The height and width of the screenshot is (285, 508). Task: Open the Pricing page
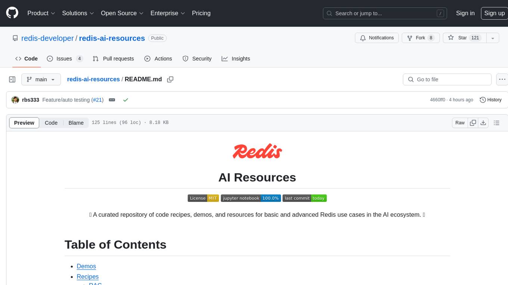(x=201, y=13)
